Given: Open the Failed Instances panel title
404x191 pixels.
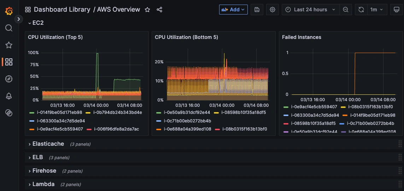Looking at the screenshot, I should pos(302,37).
